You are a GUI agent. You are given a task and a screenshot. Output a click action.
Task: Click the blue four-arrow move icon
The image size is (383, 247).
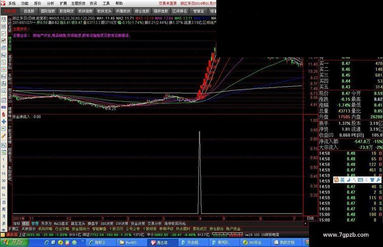click(4, 121)
